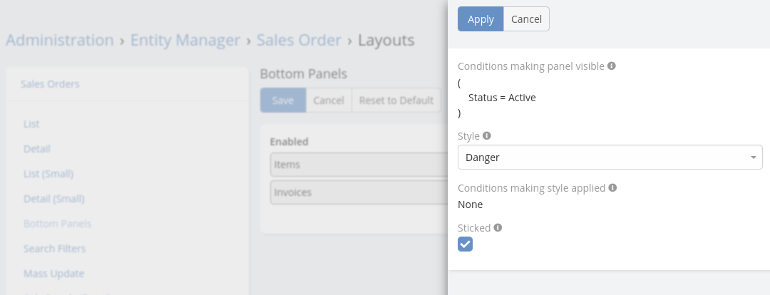The height and width of the screenshot is (295, 770).
Task: Select Detail (Small) layout
Action: click(x=54, y=199)
